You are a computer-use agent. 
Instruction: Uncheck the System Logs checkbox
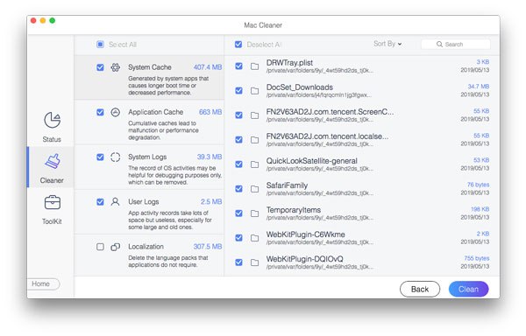(100, 157)
